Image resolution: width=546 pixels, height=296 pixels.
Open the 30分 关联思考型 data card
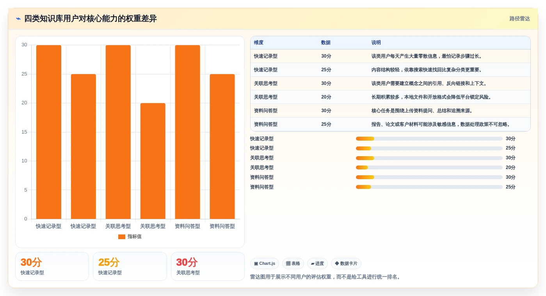pyautogui.click(x=208, y=266)
